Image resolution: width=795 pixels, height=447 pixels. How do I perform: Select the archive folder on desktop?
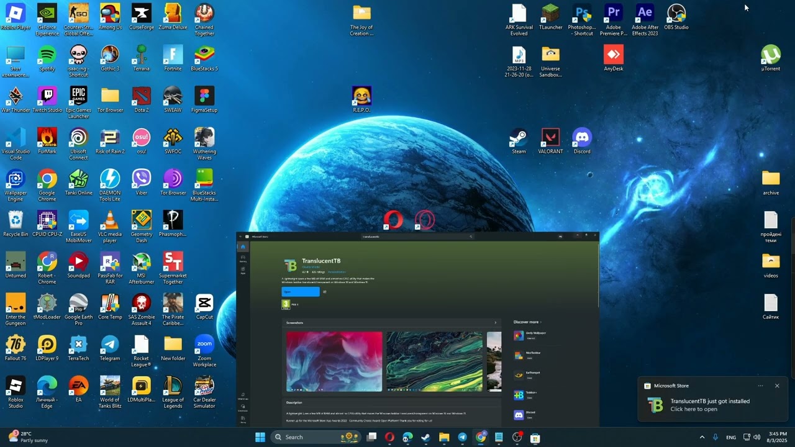[x=771, y=183]
